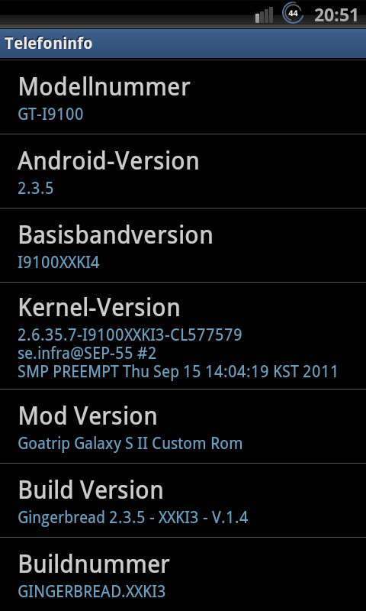This screenshot has height=611, width=366.
Task: Tap the signal strength icon
Action: (264, 15)
